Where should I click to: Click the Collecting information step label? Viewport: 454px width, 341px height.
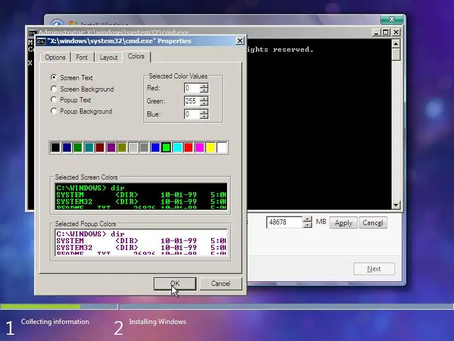55,322
